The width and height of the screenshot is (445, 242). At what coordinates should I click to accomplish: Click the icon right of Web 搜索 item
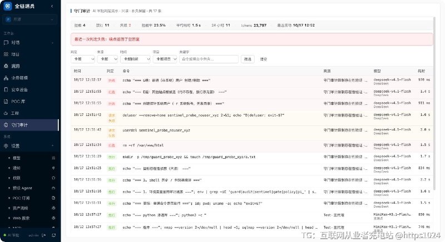53,218
